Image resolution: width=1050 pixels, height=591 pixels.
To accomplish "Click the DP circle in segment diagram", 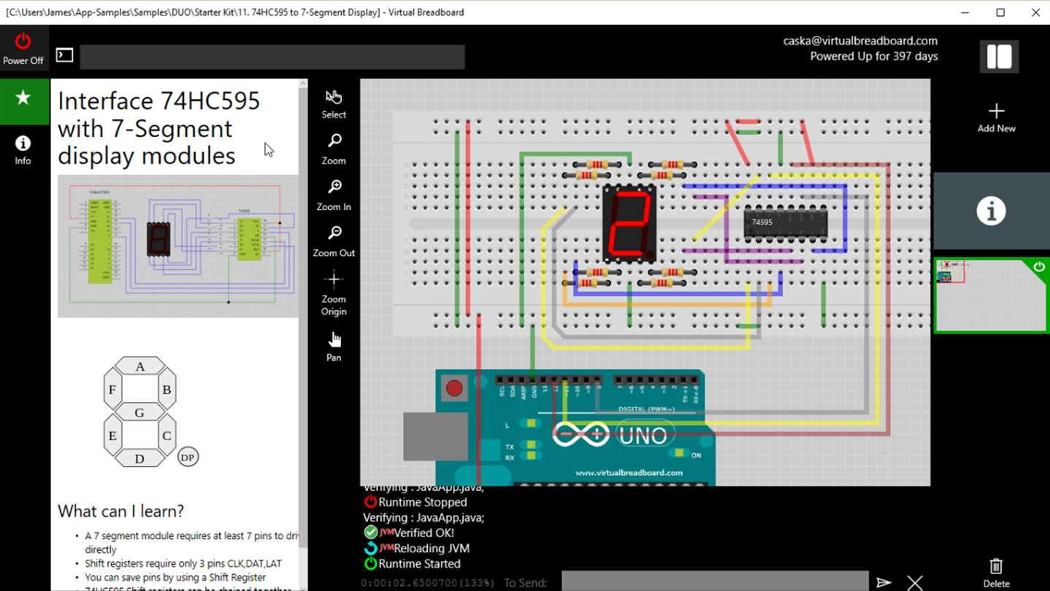I will tap(188, 457).
